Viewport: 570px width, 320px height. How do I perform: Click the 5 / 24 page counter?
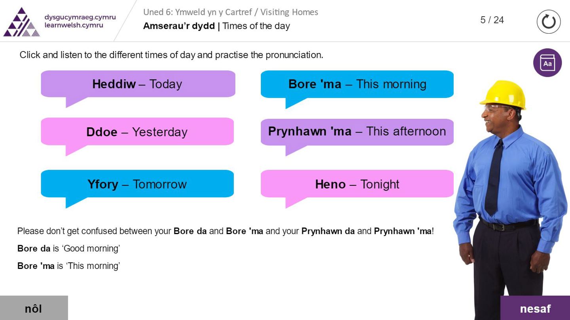click(492, 20)
